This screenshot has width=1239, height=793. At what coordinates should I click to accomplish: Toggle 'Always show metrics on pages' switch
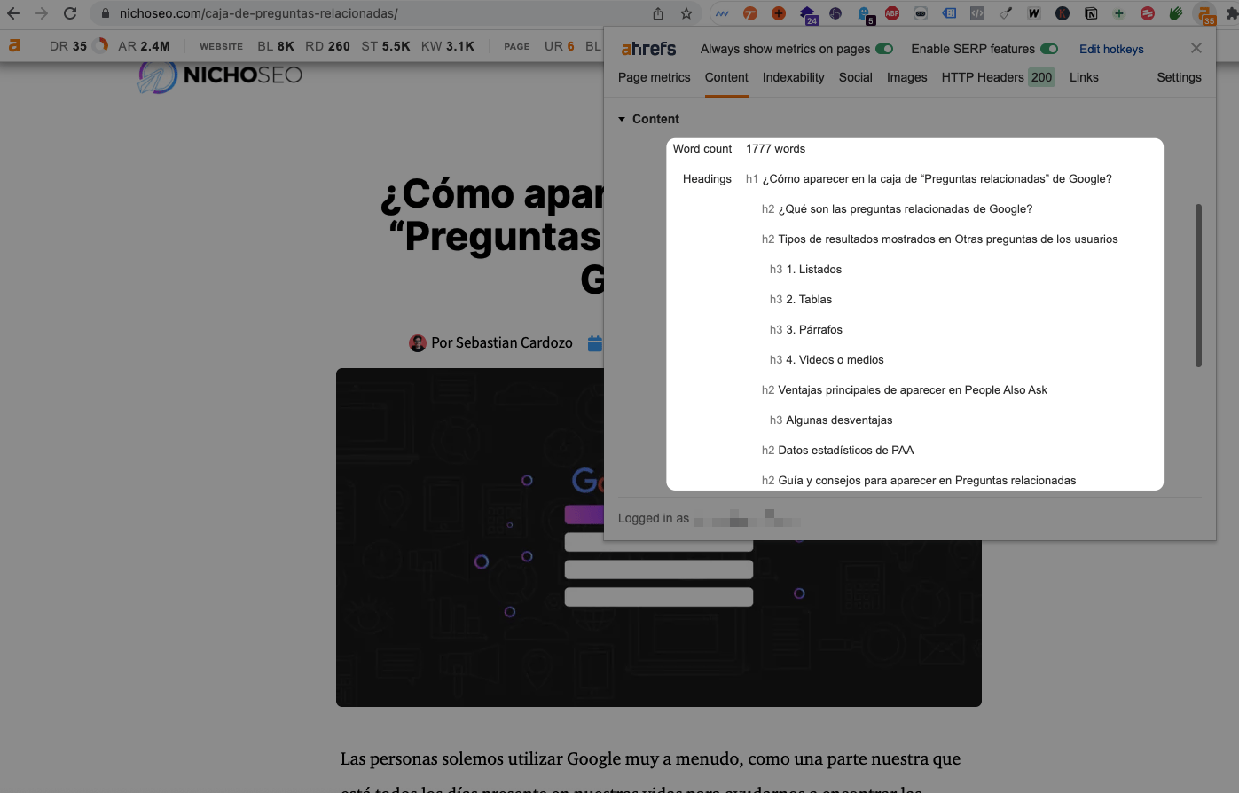883,49
